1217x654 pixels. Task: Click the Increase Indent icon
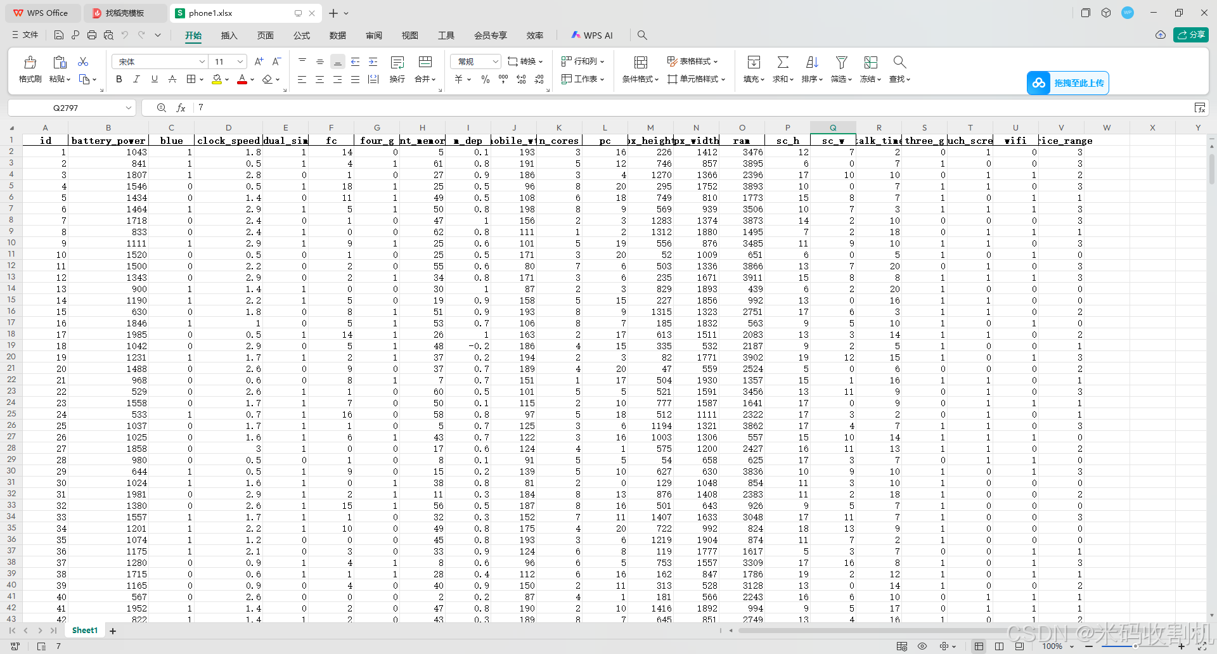373,61
